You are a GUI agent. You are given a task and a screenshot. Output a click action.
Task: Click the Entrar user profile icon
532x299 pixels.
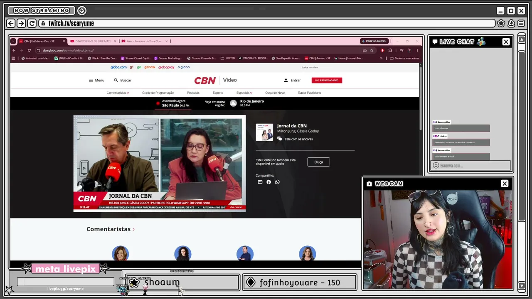pos(286,80)
